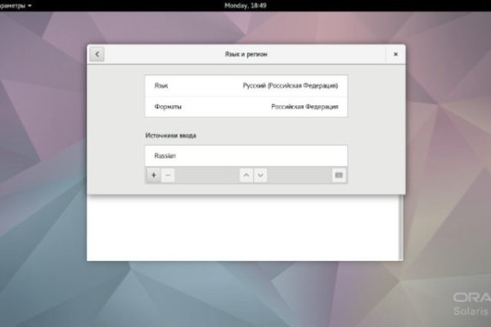Image resolution: width=491 pixels, height=327 pixels.
Task: Go back using the header arrow button
Action: coord(97,54)
